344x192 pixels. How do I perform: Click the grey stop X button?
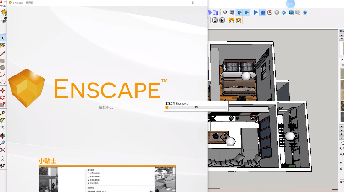(277, 12)
